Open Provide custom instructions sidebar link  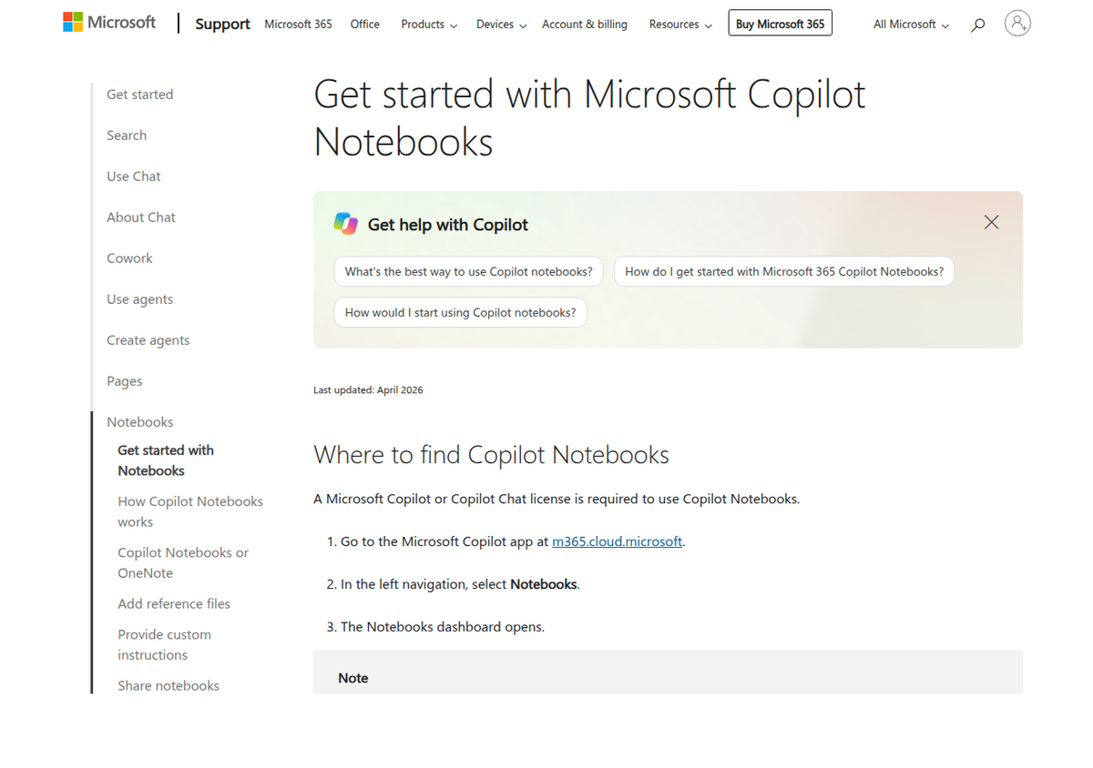tap(164, 644)
